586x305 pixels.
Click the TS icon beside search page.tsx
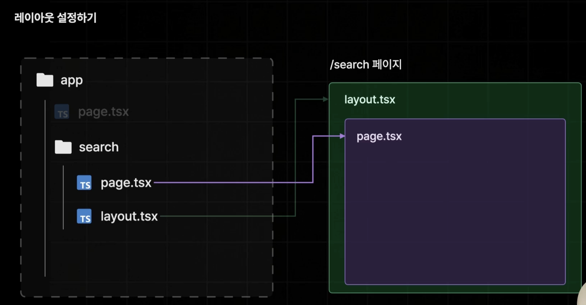pos(84,183)
